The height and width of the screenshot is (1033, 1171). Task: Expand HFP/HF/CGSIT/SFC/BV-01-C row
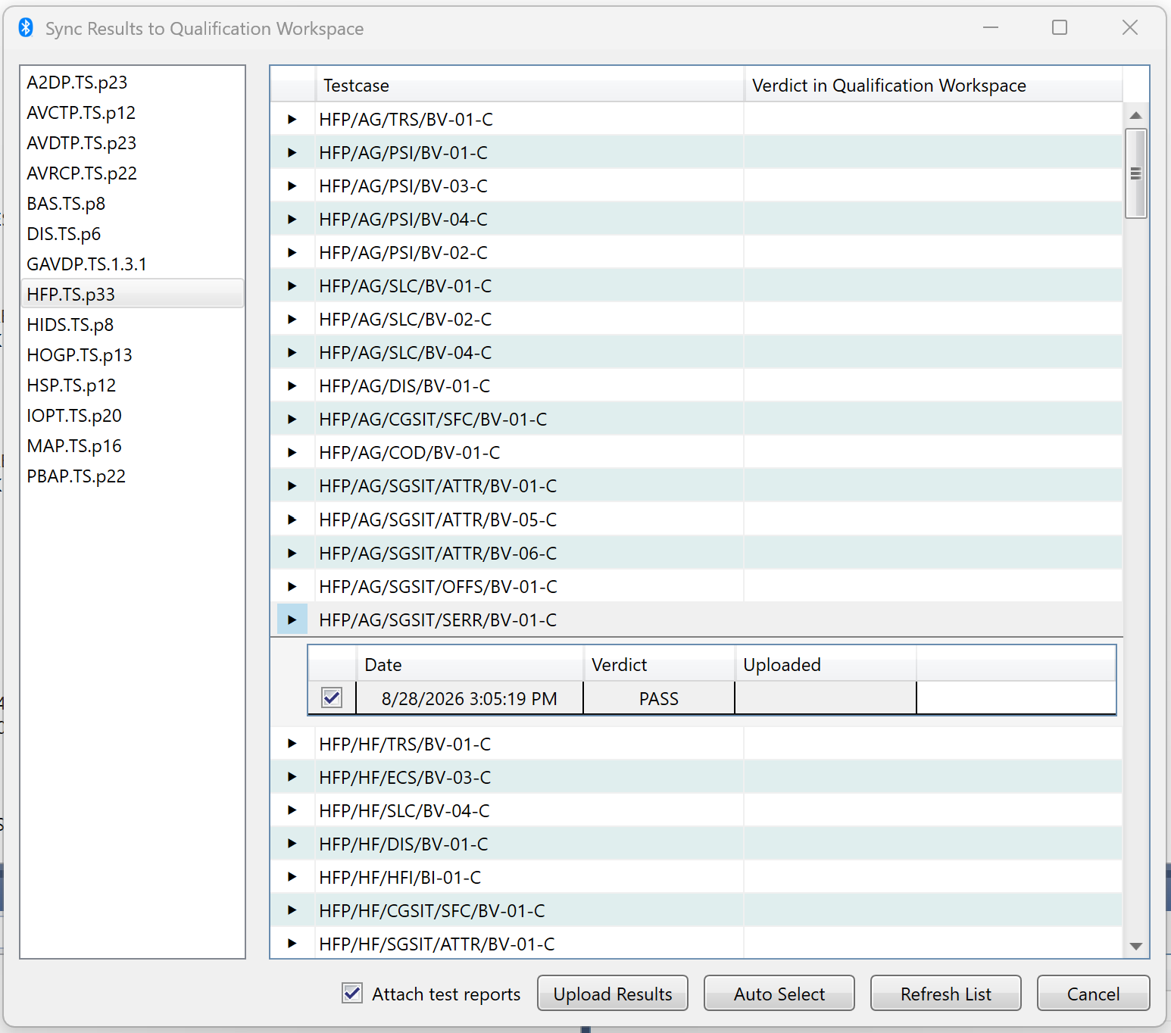click(292, 910)
